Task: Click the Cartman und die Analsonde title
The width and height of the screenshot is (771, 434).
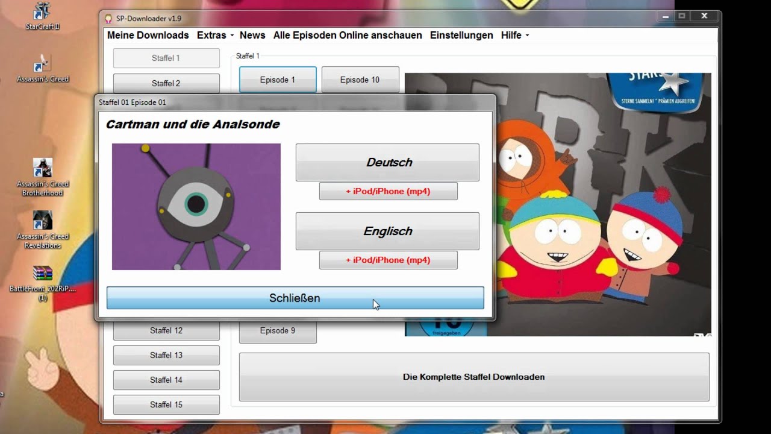Action: point(193,125)
